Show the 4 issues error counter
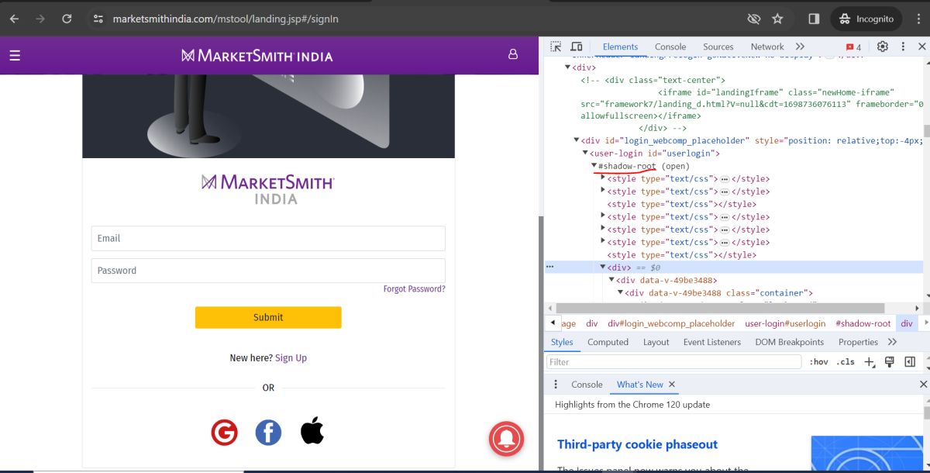 click(854, 47)
